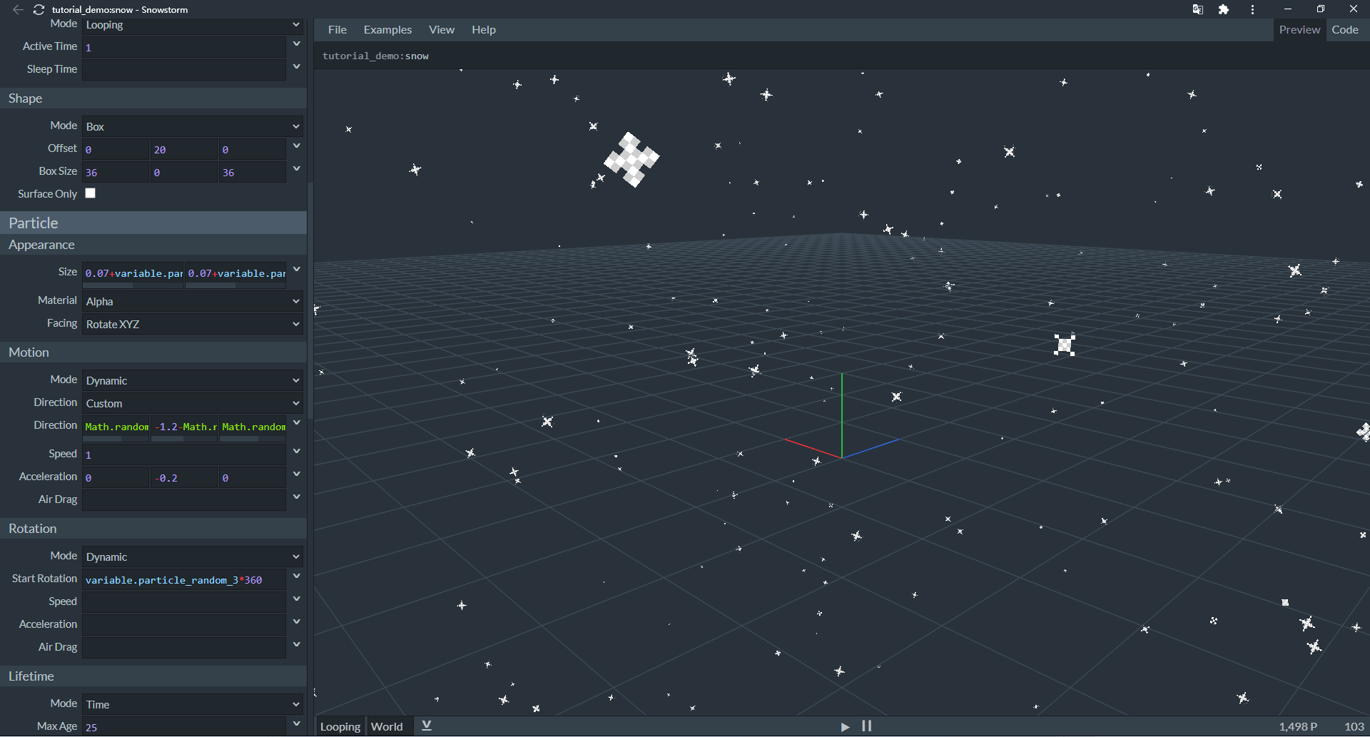Click the sidebar vertical scrollbar

[x=310, y=300]
